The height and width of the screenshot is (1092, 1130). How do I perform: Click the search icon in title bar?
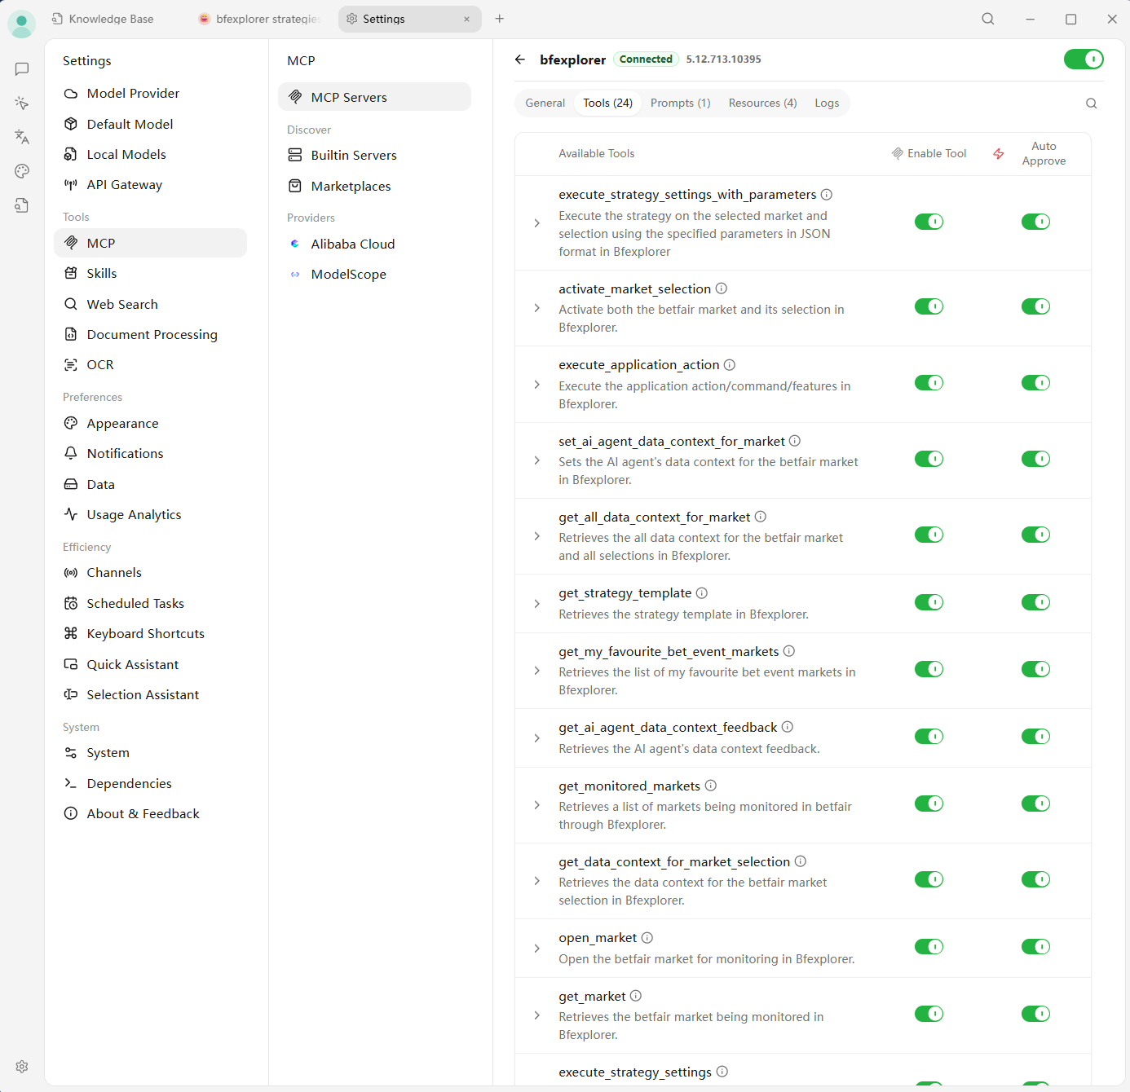pos(988,19)
